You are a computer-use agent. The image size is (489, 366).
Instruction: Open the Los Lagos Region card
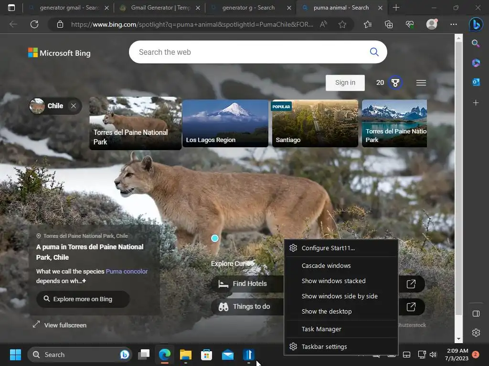click(225, 123)
